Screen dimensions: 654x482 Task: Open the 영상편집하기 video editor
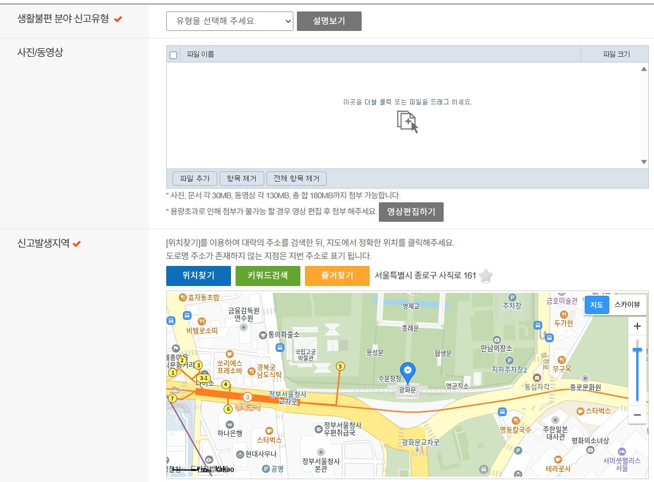(411, 212)
